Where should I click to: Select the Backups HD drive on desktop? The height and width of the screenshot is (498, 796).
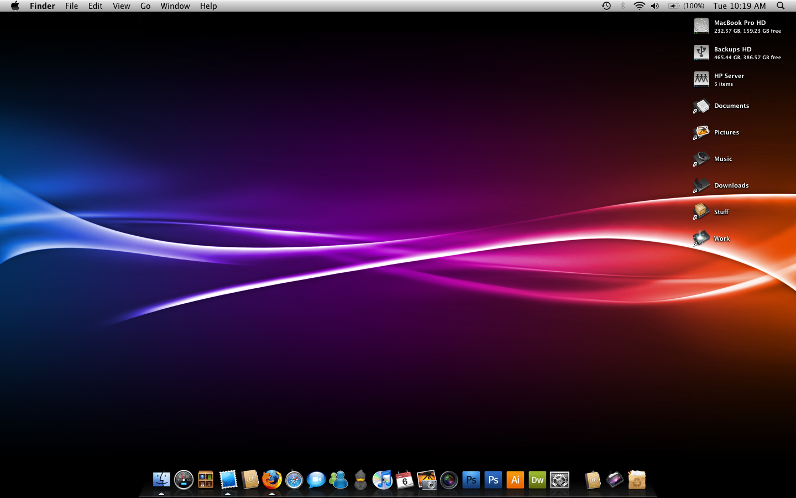[x=701, y=53]
